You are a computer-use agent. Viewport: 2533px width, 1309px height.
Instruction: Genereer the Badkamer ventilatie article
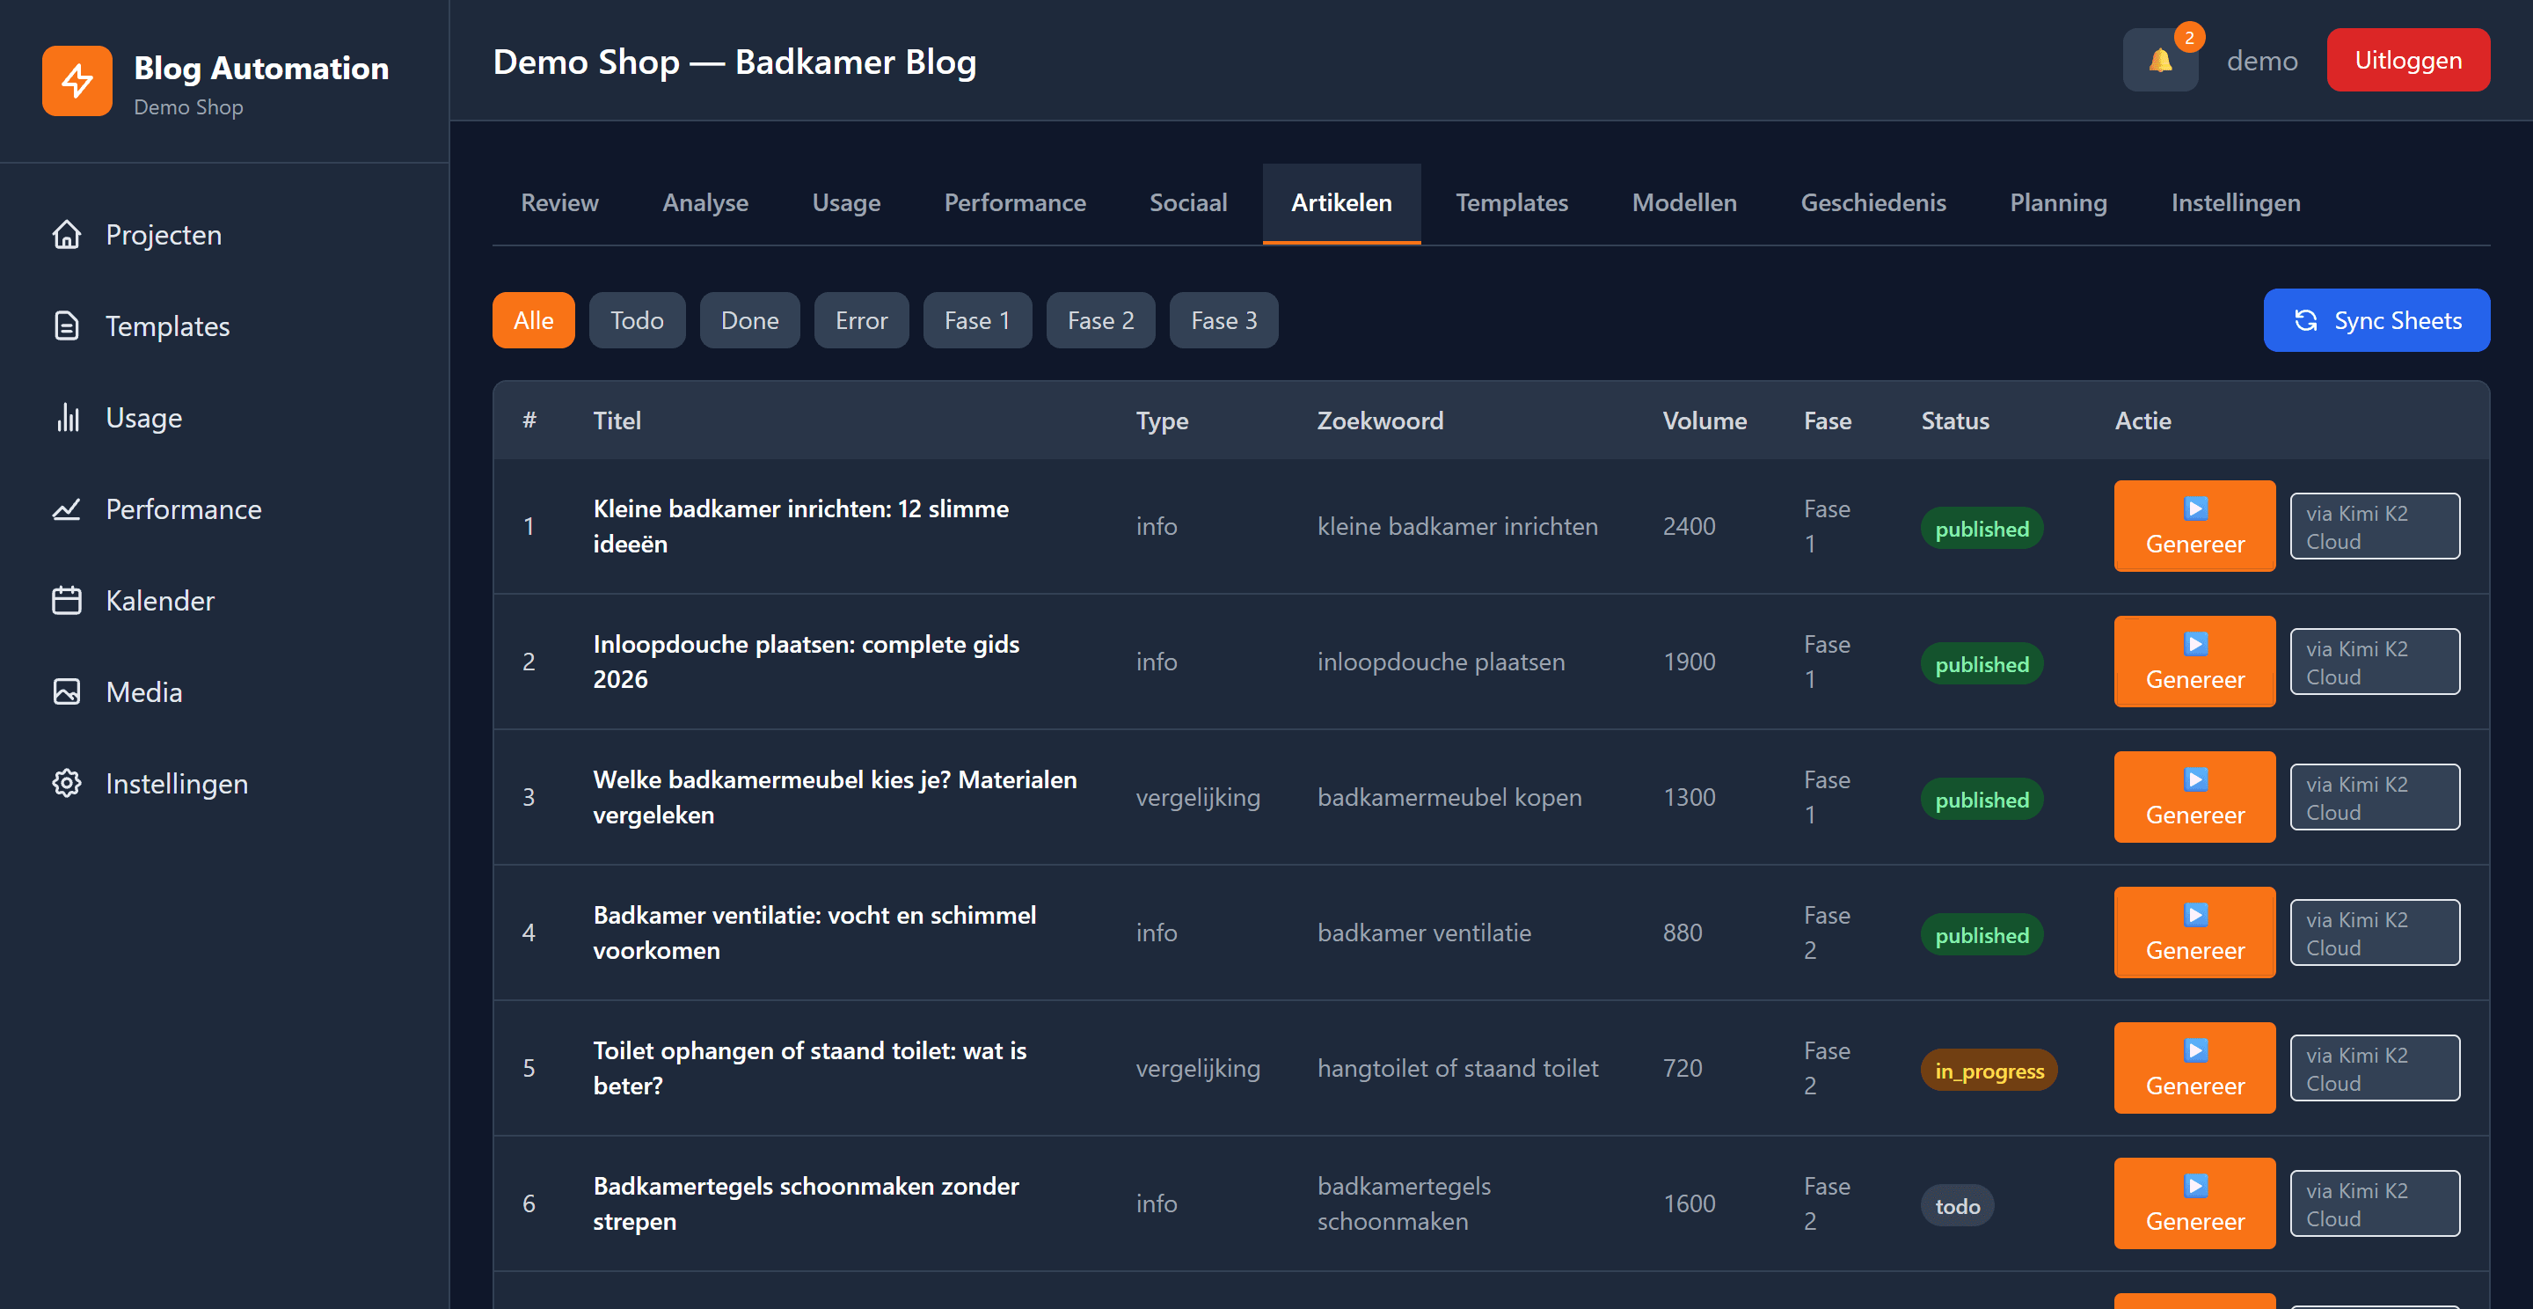[2194, 932]
